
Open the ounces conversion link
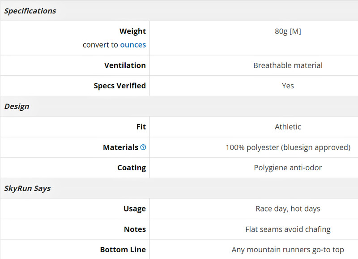[133, 45]
